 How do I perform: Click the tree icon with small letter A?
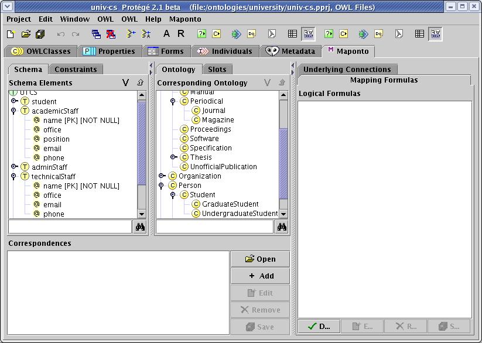pos(146,34)
